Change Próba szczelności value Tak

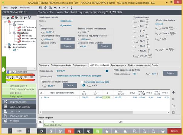pyautogui.click(x=134, y=74)
